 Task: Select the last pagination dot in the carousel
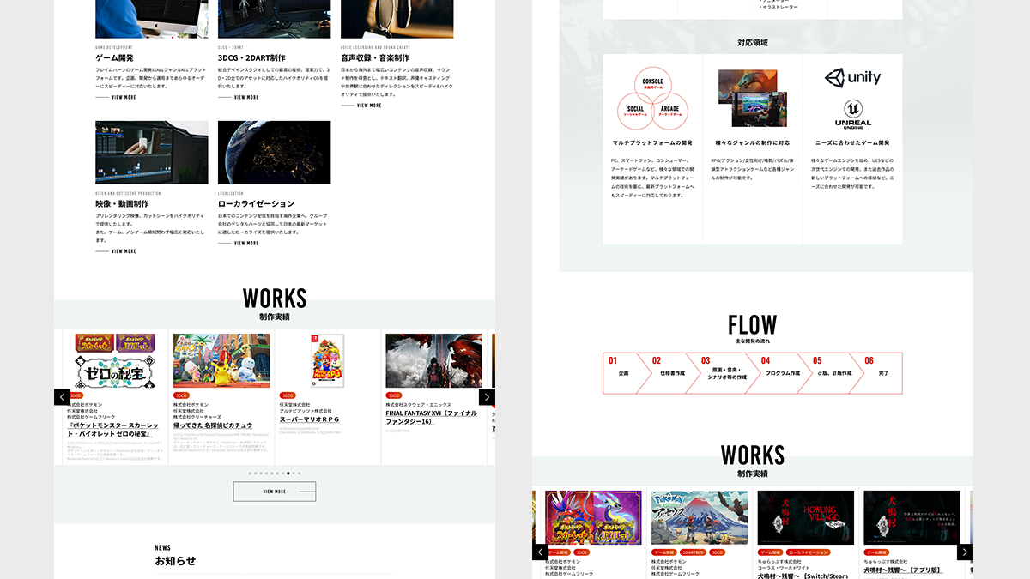[299, 473]
